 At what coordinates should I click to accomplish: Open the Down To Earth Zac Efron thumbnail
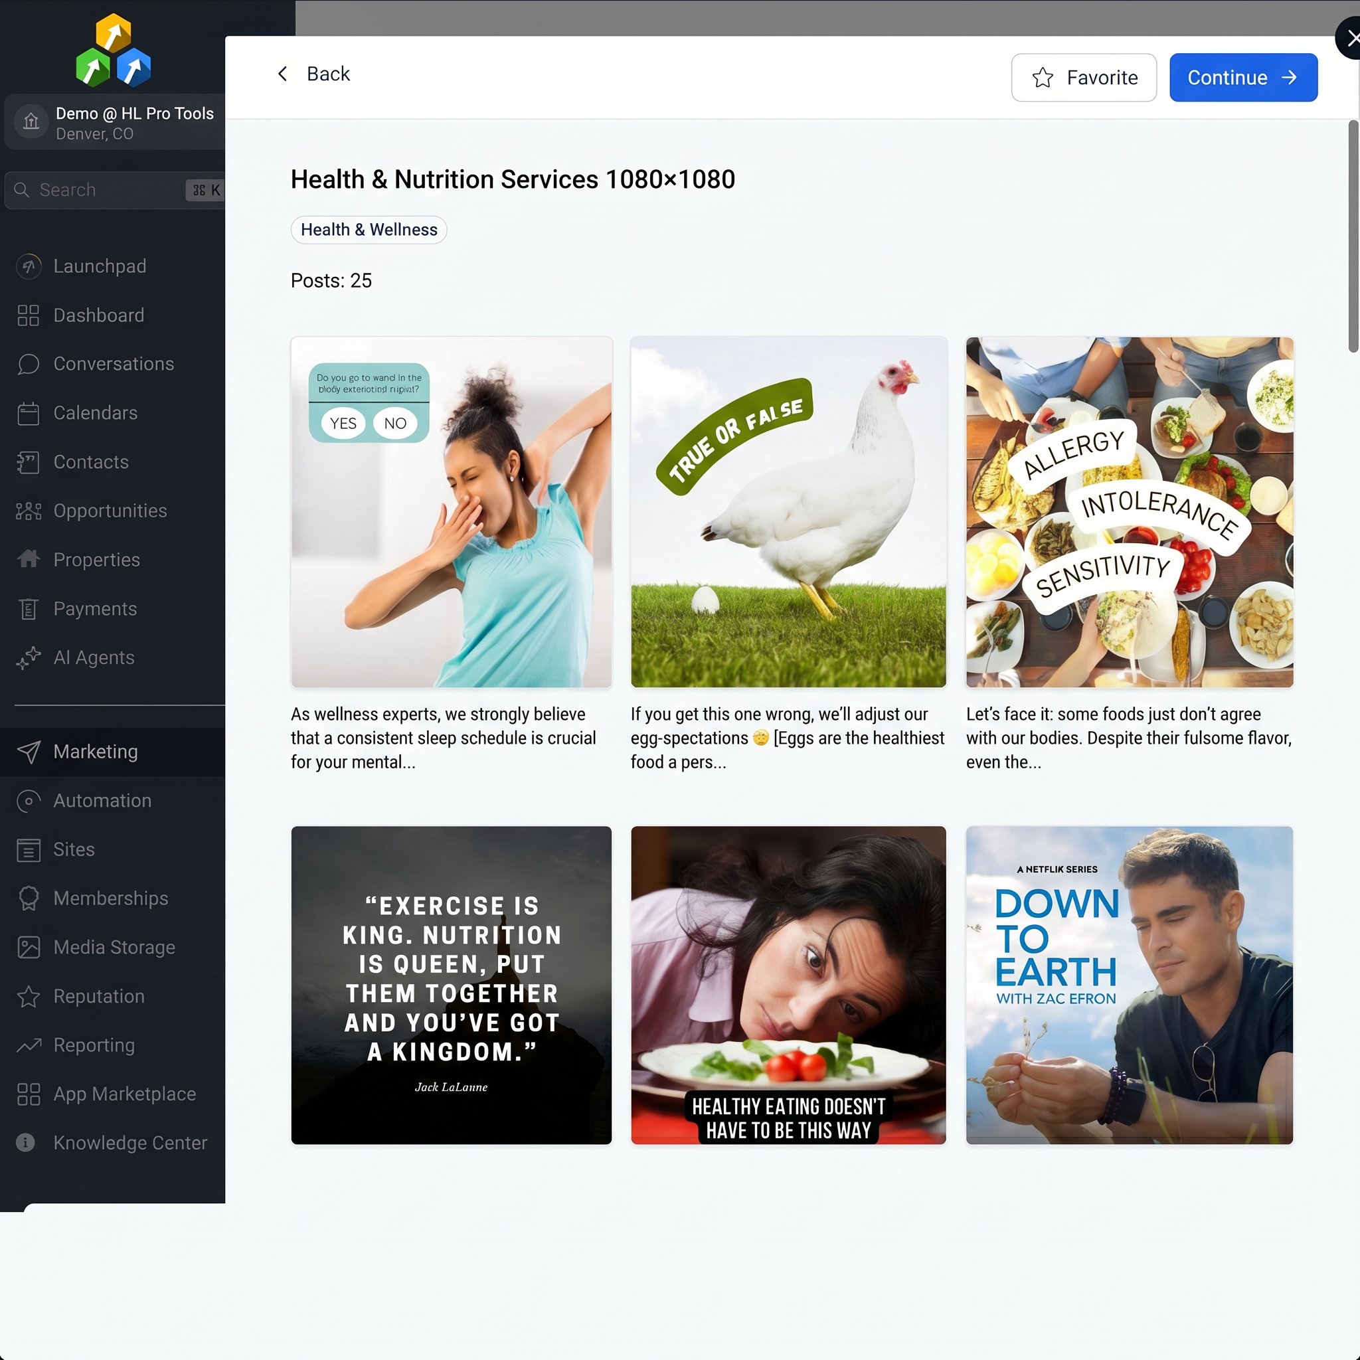click(1130, 985)
